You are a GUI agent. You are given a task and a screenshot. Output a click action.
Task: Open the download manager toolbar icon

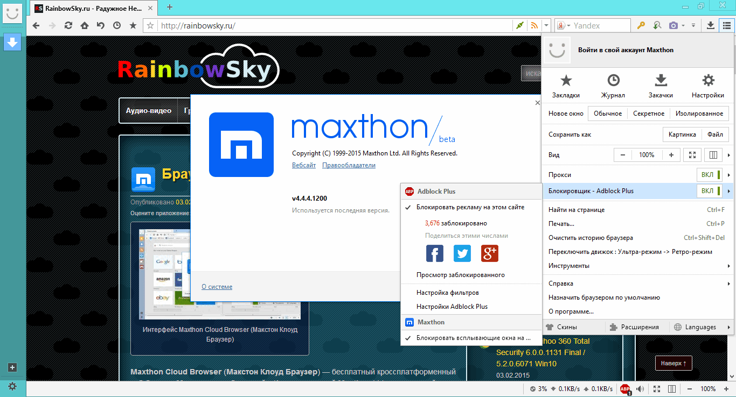[x=711, y=25]
